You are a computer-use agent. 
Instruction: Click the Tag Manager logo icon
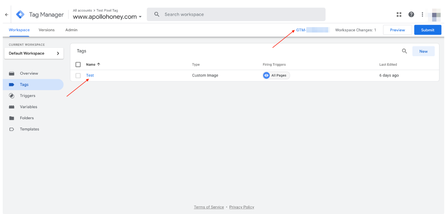point(20,15)
